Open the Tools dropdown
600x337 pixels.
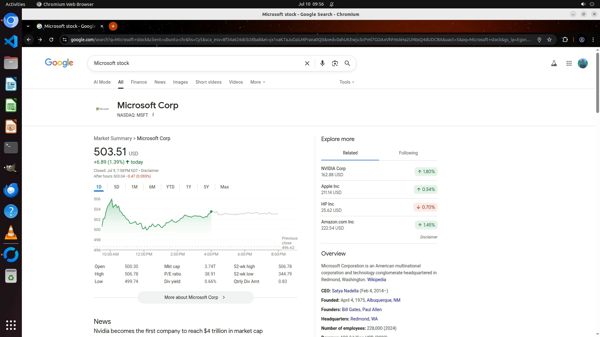[347, 82]
